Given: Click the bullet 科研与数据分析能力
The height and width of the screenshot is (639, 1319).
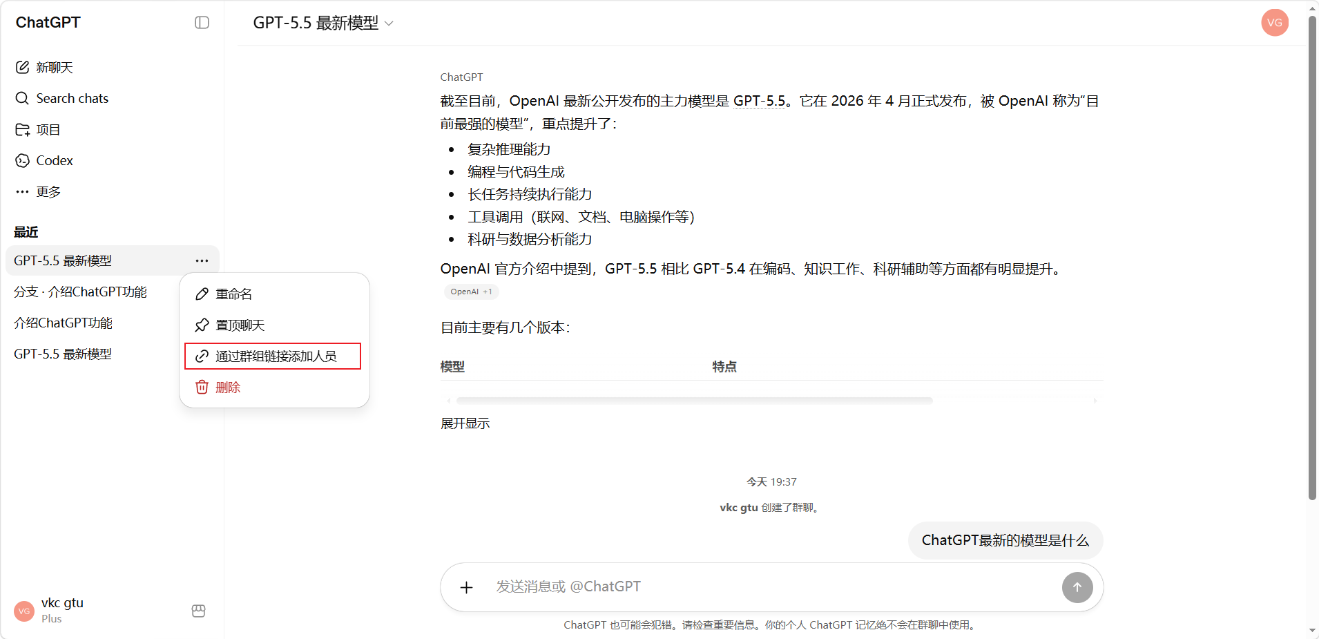Looking at the screenshot, I should [x=530, y=240].
